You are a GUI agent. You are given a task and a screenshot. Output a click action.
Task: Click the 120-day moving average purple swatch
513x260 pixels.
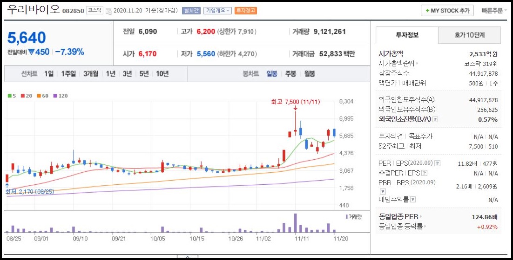tap(55, 96)
